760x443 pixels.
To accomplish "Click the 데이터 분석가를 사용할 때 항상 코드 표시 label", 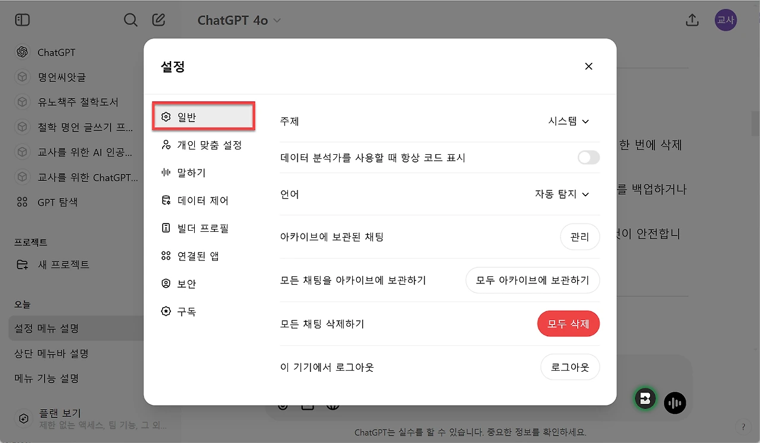I will click(x=373, y=158).
